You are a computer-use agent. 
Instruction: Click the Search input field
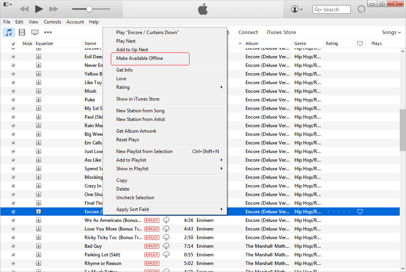point(332,9)
